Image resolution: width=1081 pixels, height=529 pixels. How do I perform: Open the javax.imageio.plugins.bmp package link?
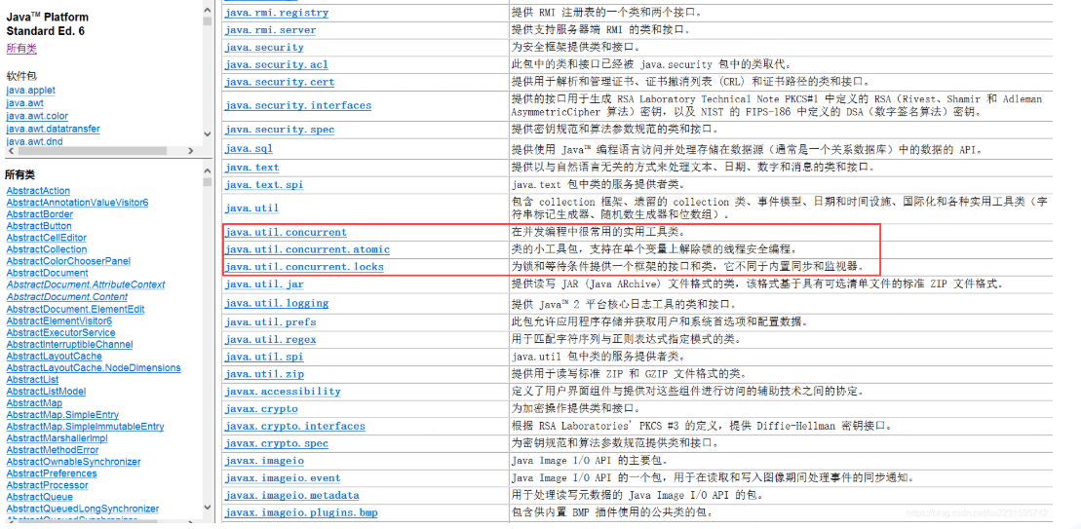[300, 512]
